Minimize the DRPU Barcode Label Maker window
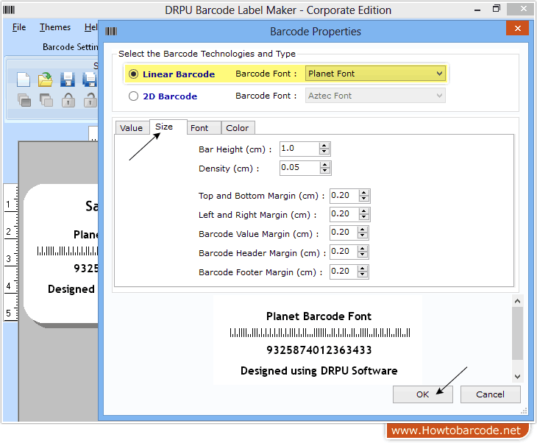The image size is (537, 443). (477, 10)
